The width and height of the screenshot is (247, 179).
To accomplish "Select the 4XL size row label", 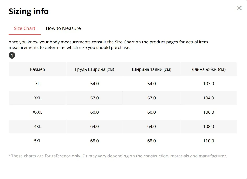I will (37, 126).
